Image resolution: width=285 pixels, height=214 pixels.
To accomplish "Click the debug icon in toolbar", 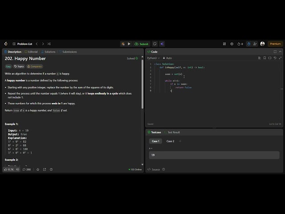I will coord(123,44).
